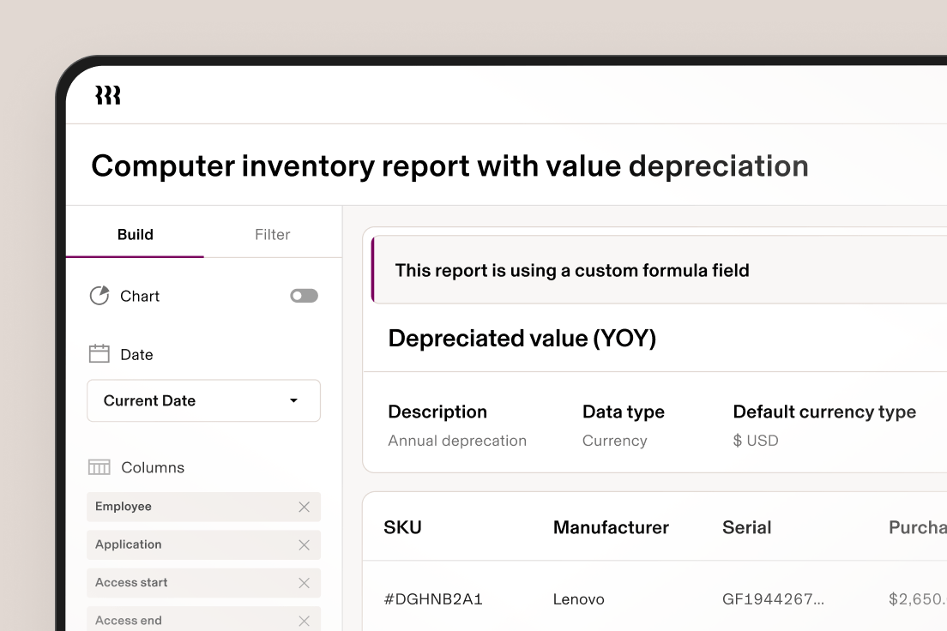Screen dimensions: 947x631
Task: Click the custom formula field banner
Action: [572, 269]
